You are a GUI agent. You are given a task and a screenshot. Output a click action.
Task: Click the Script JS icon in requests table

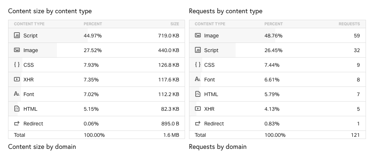tap(198, 50)
